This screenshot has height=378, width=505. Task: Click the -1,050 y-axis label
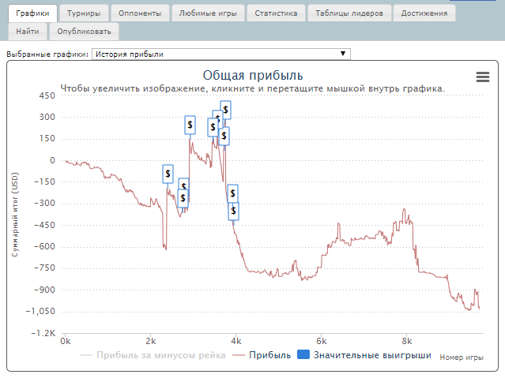pyautogui.click(x=40, y=312)
